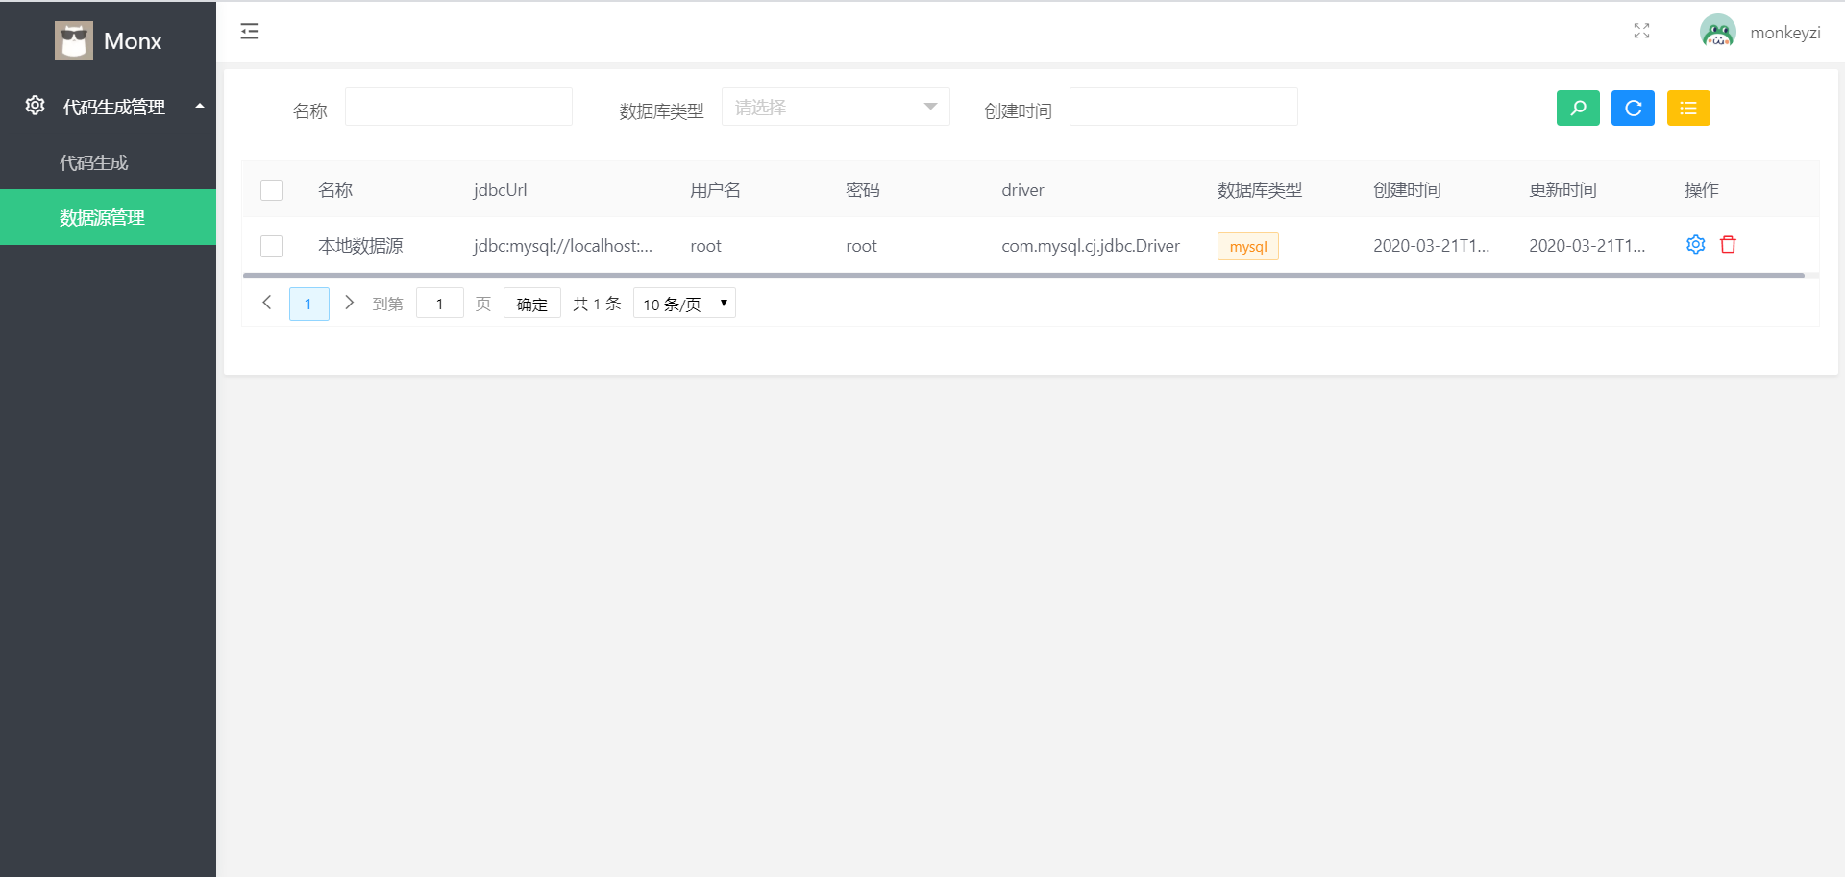Click the 本地数据源 name cell
This screenshot has width=1845, height=877.
click(x=360, y=246)
